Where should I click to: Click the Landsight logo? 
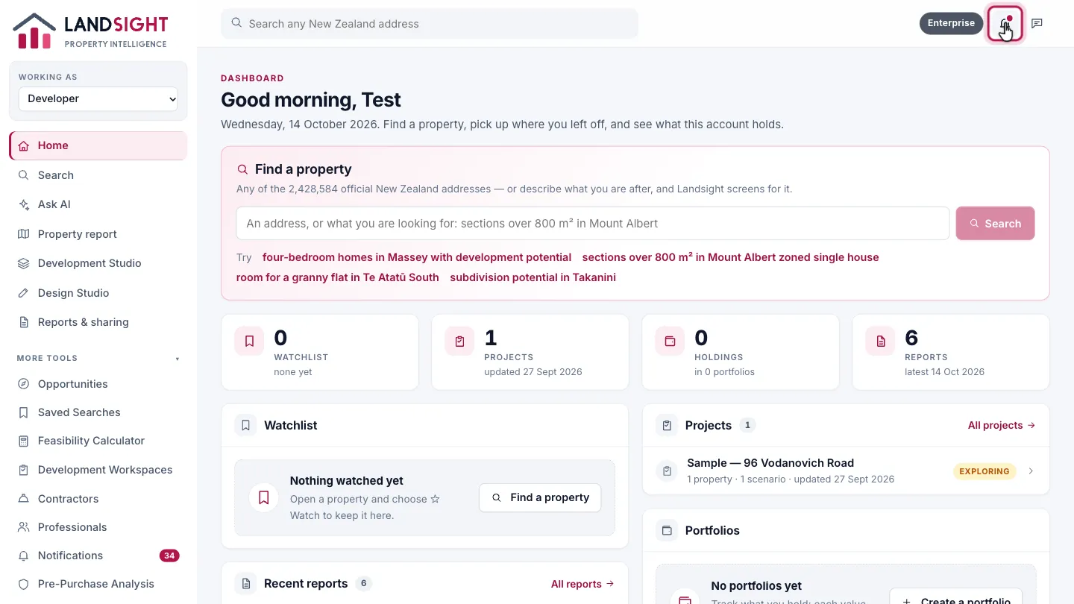point(90,31)
